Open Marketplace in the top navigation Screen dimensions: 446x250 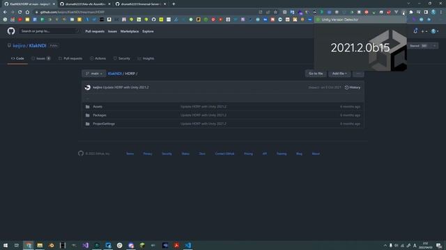coord(130,31)
